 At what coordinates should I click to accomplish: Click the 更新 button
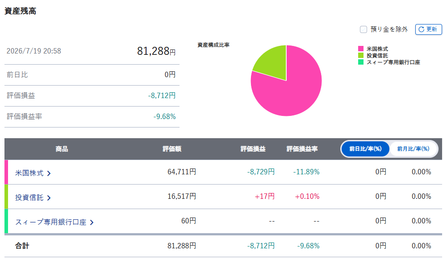pyautogui.click(x=428, y=29)
